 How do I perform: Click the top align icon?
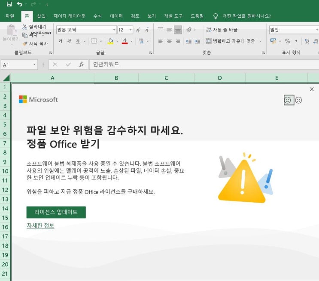[161, 29]
